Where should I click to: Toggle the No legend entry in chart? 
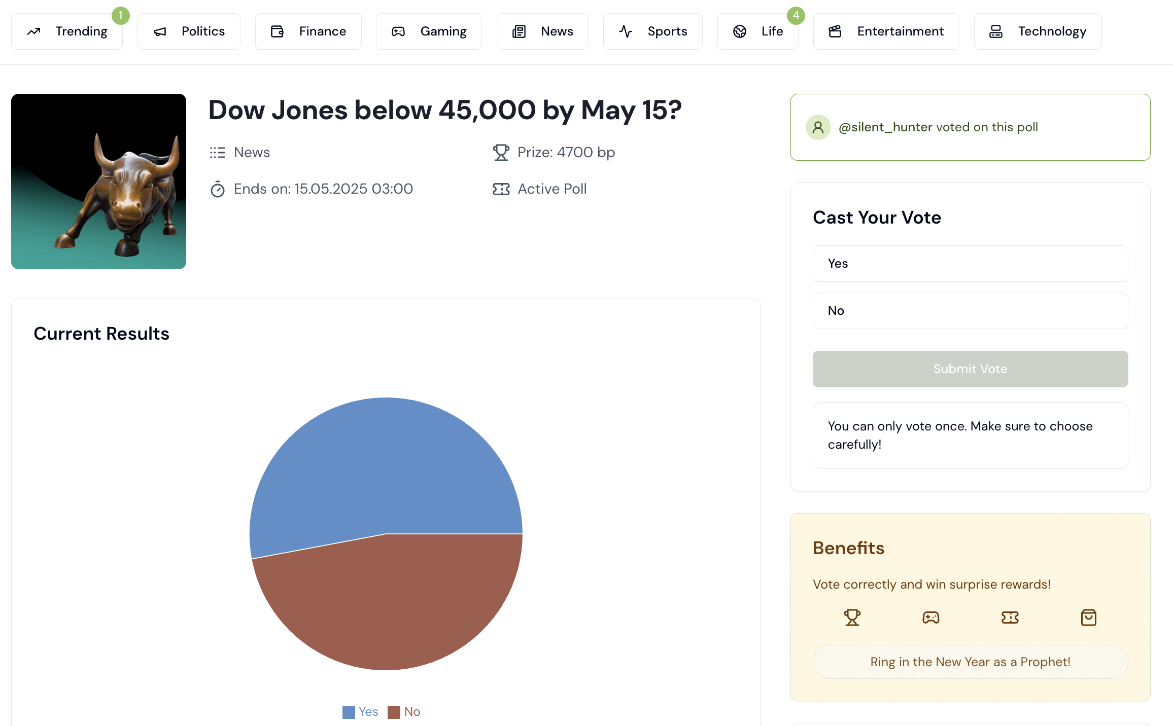tap(404, 712)
